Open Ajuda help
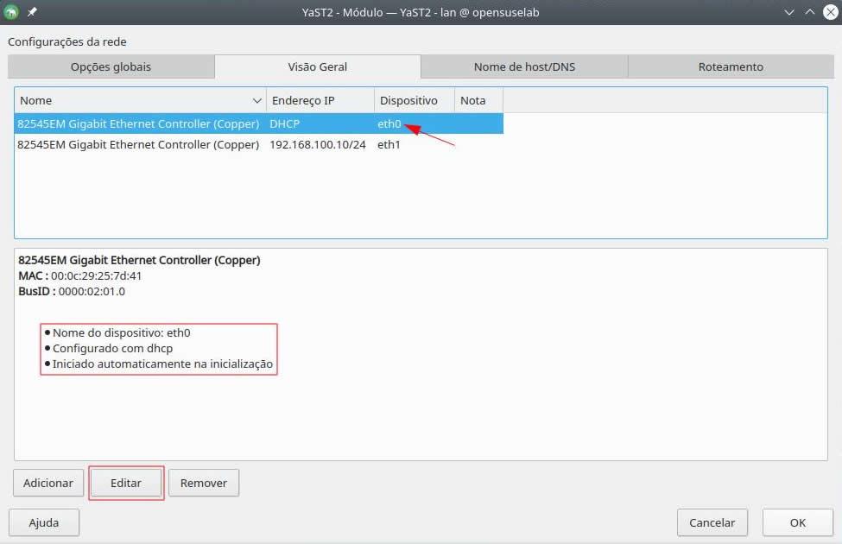842x544 pixels. (x=44, y=522)
